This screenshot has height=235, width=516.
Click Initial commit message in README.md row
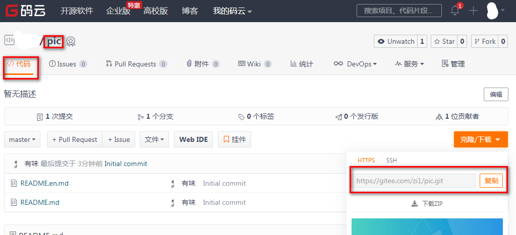[224, 202]
